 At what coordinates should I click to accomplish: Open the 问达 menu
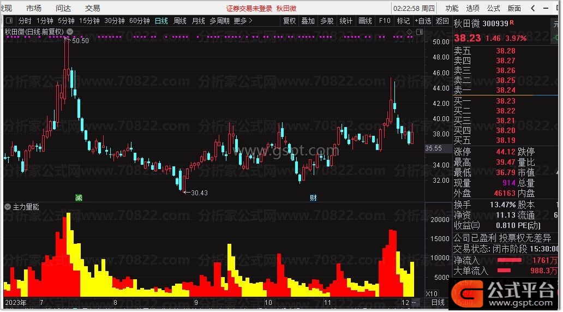point(63,8)
